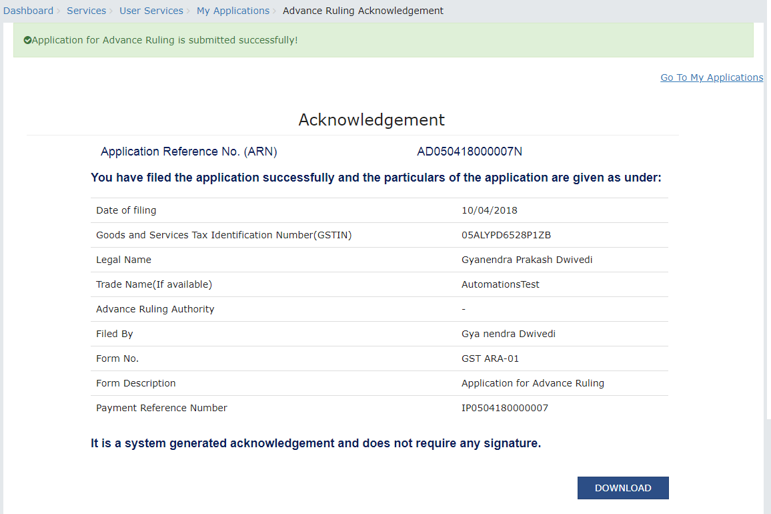Go to Dashboard via breadcrumb
Image resolution: width=771 pixels, height=514 pixels.
click(x=28, y=11)
